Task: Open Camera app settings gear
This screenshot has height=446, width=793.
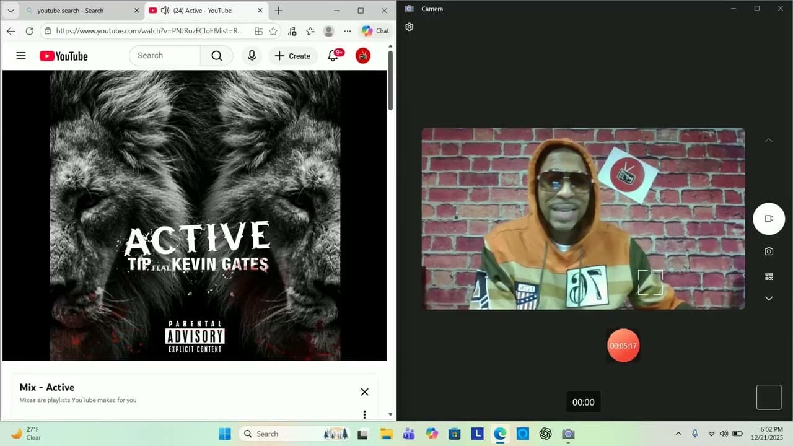Action: point(409,27)
